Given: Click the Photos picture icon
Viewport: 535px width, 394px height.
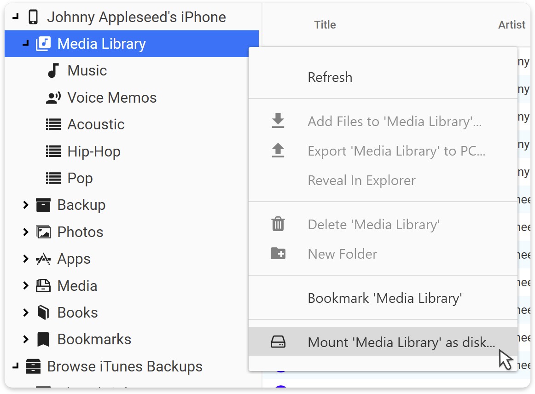Looking at the screenshot, I should coord(43,232).
